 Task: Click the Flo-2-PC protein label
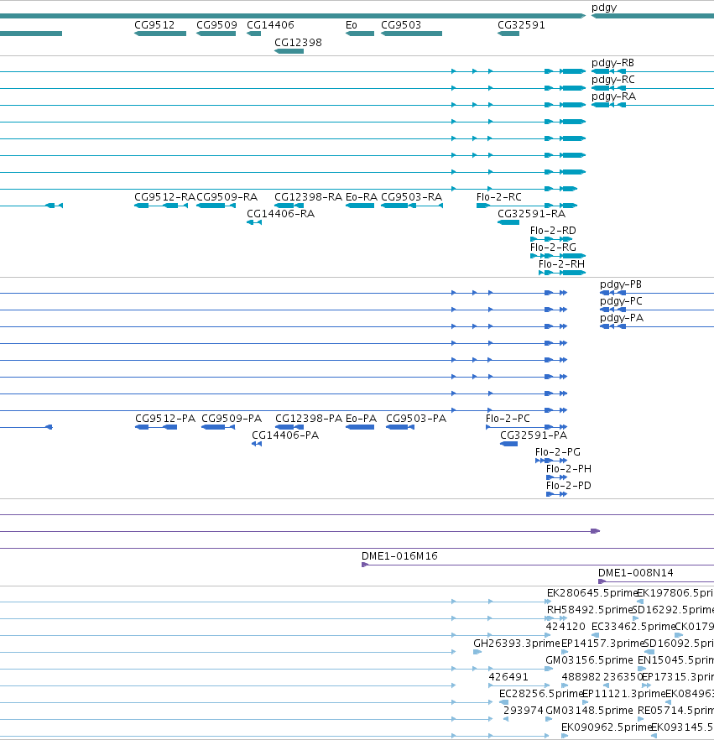(x=508, y=419)
